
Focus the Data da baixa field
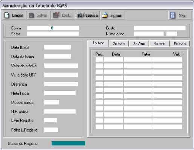coord(58,57)
